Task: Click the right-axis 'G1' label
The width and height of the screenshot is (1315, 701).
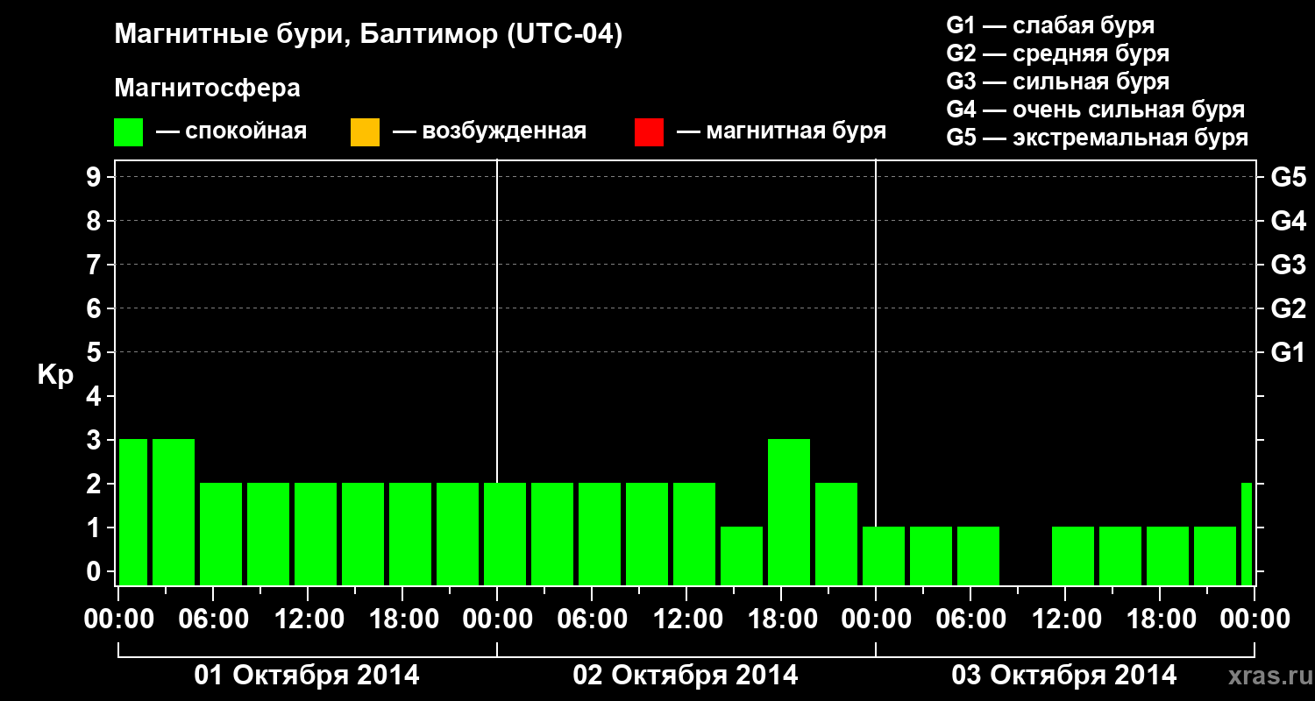Action: [x=1288, y=352]
